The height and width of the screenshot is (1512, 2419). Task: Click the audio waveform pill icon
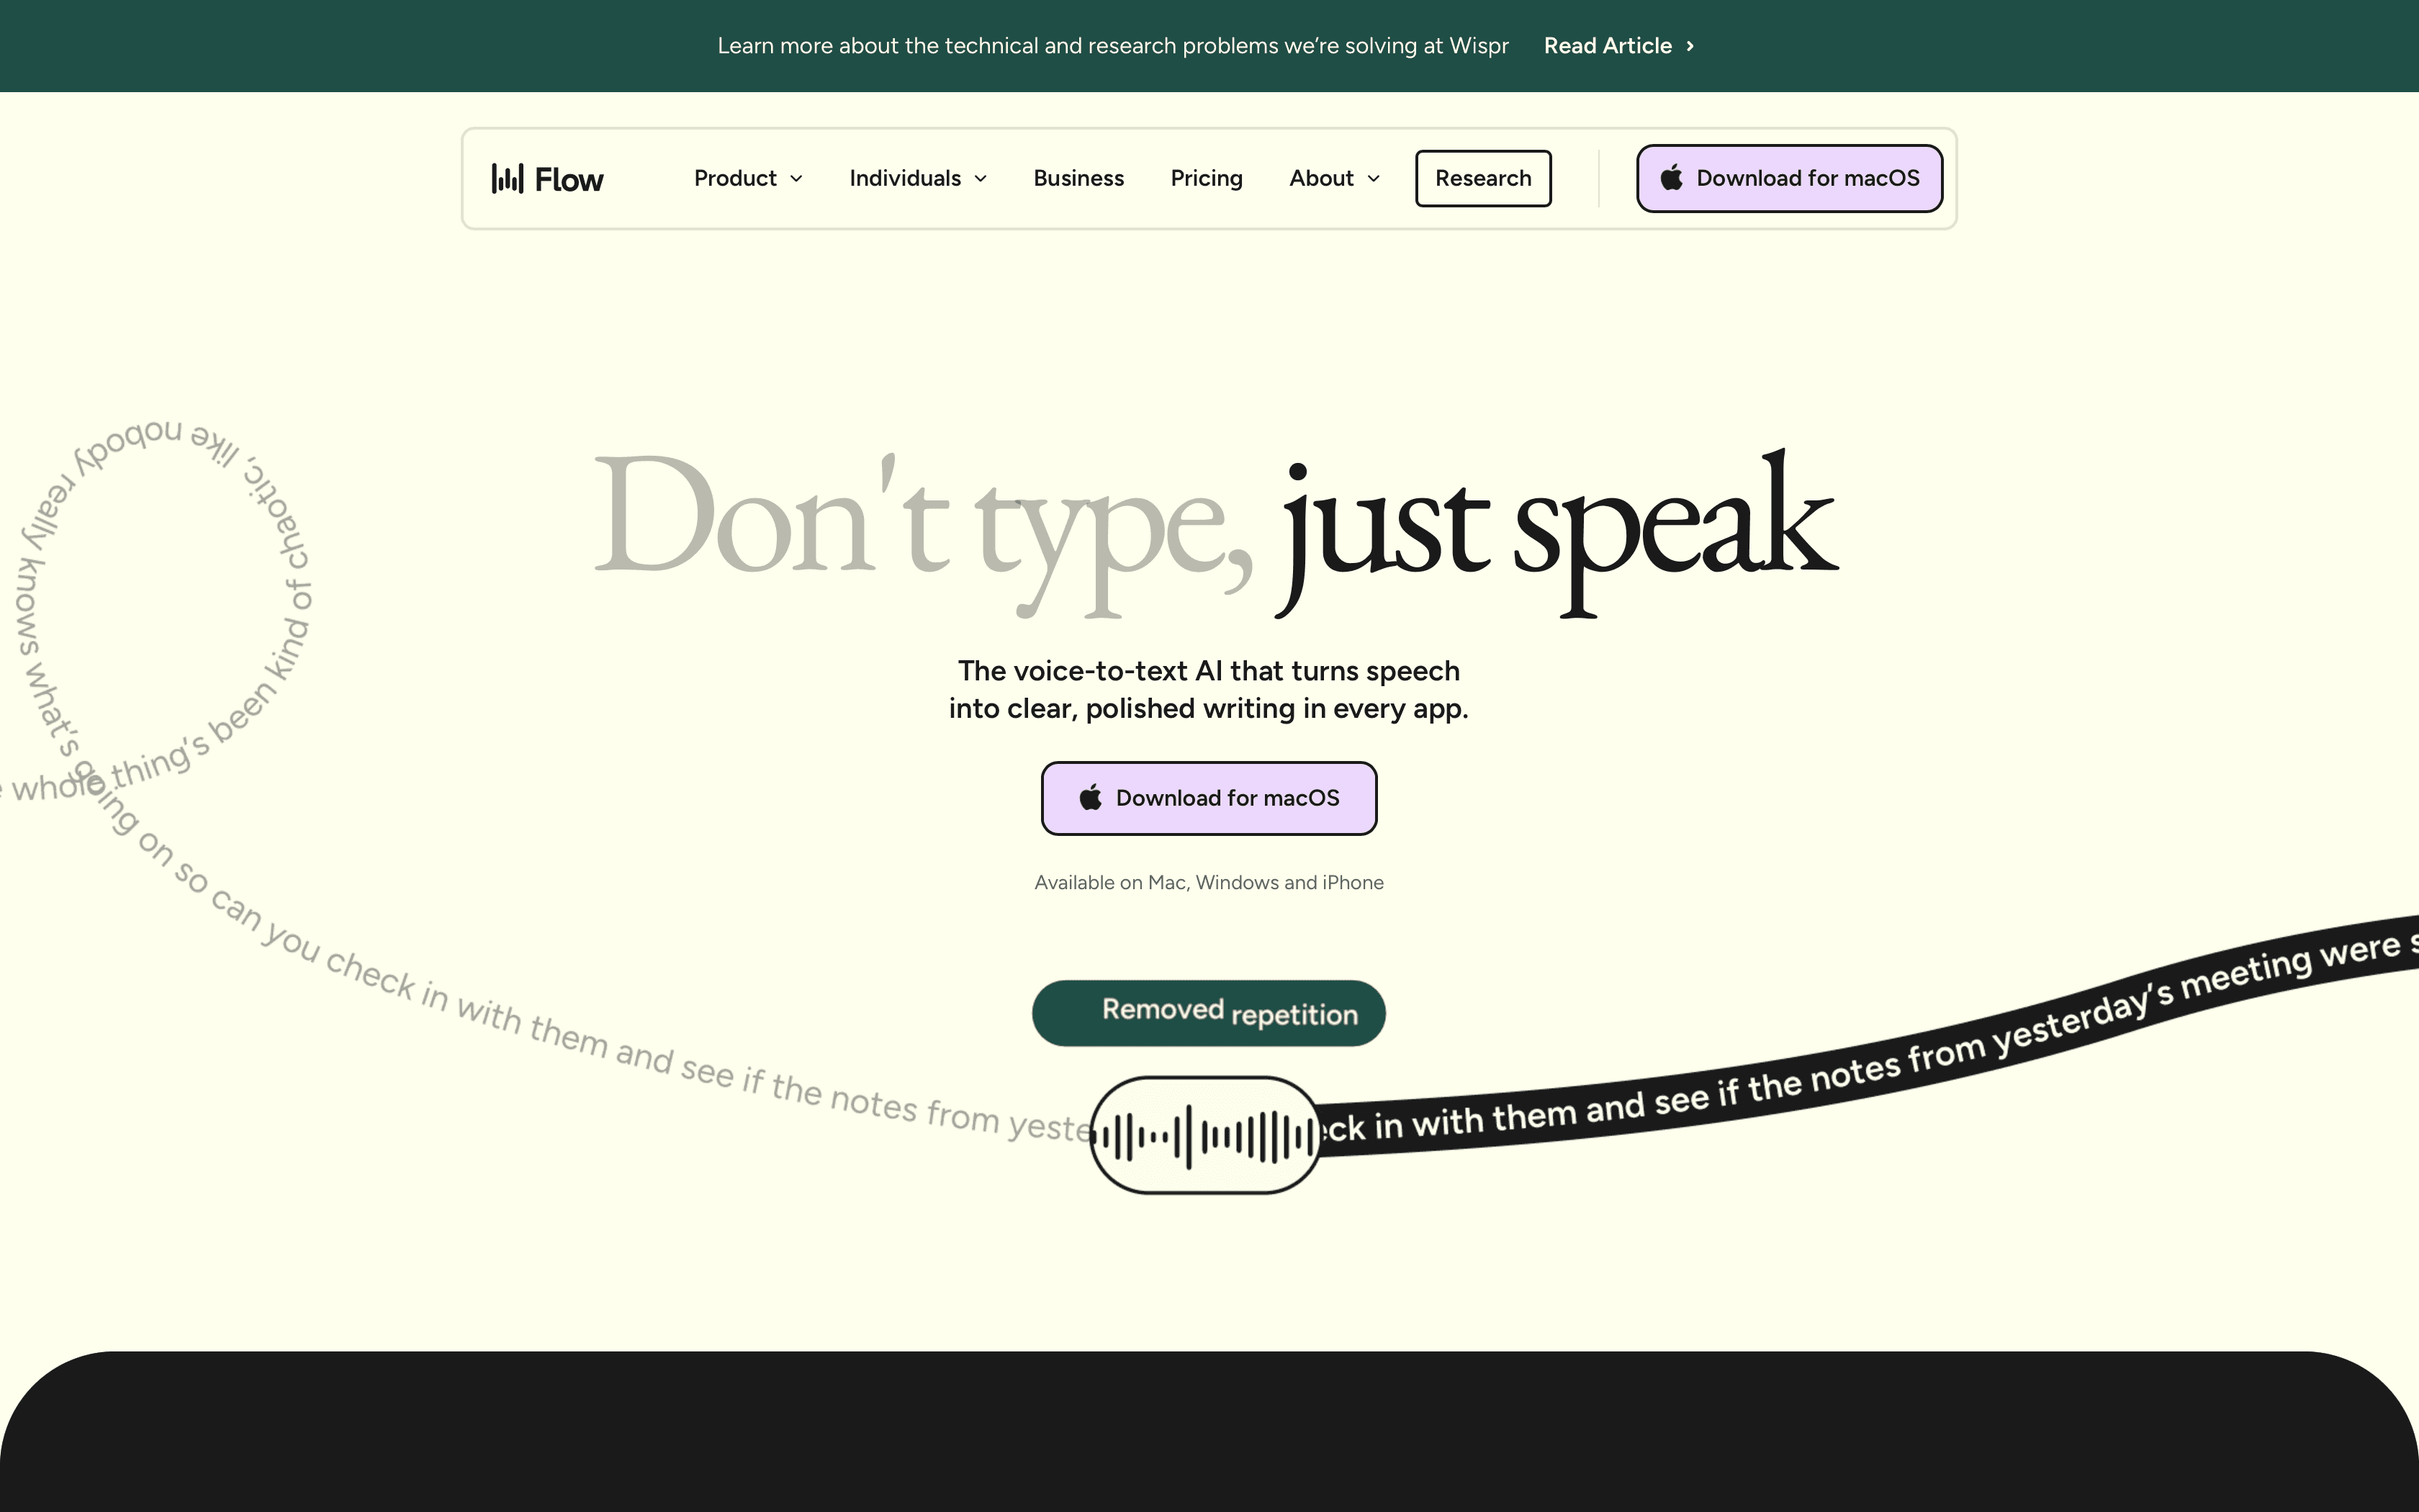[1205, 1135]
